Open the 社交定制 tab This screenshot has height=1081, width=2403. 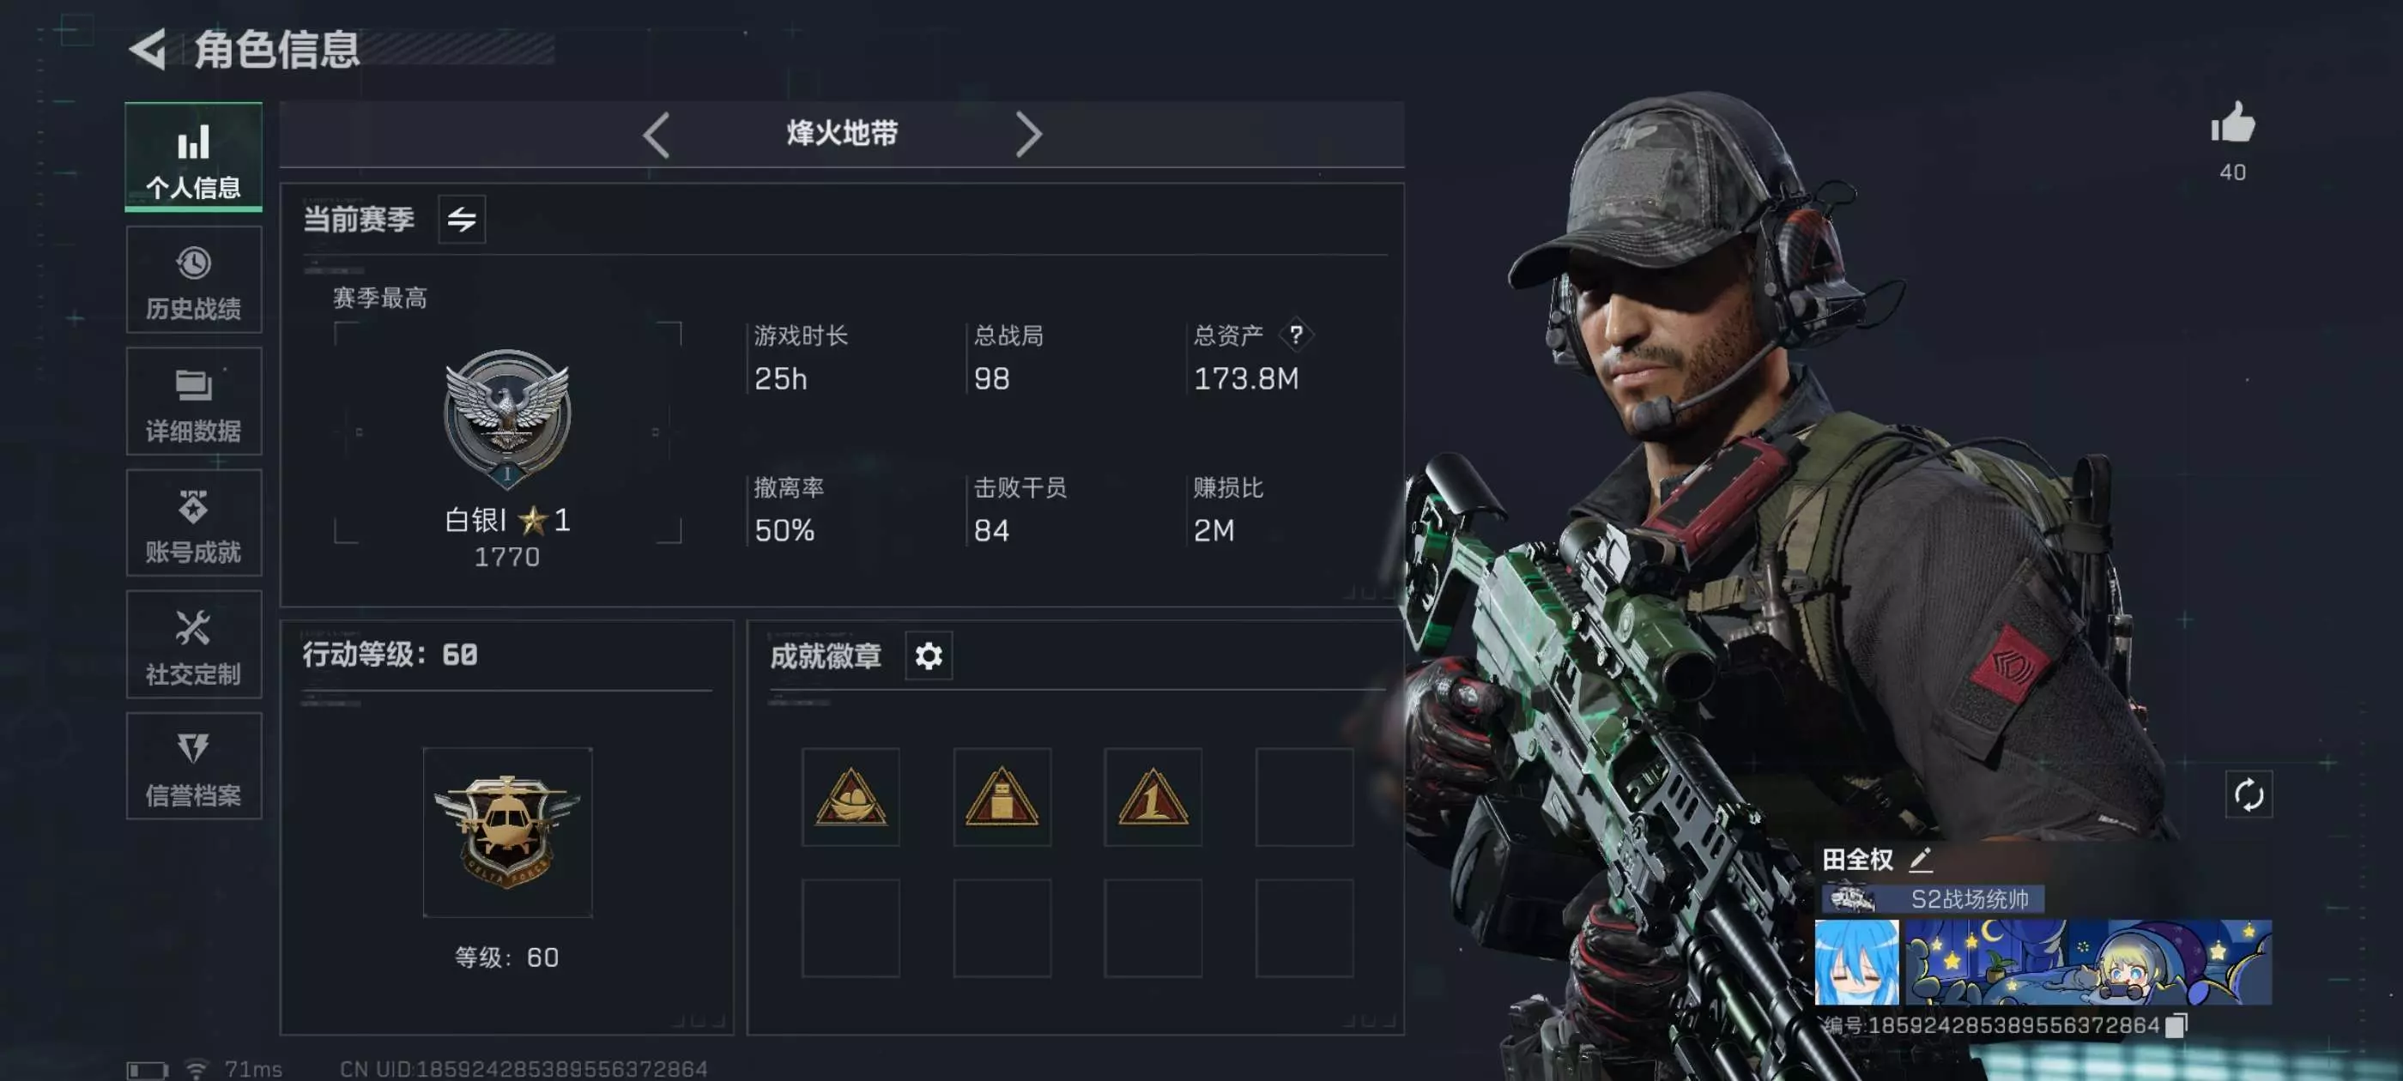tap(194, 645)
